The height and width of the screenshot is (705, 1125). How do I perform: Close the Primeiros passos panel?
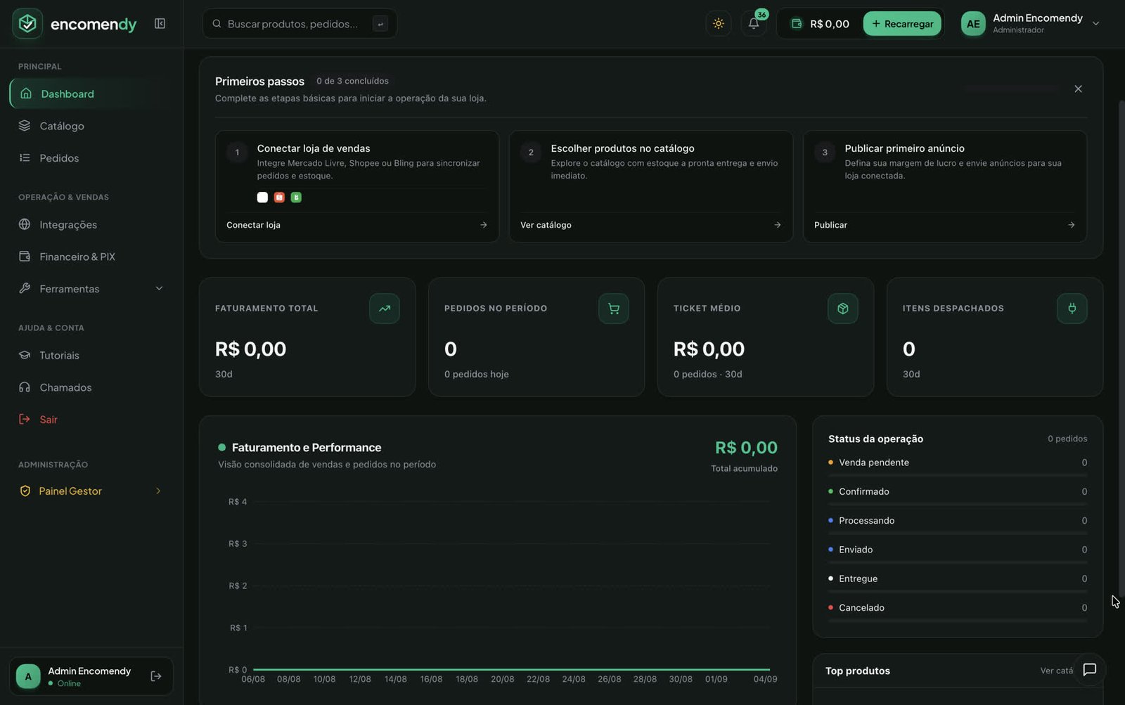[1078, 89]
